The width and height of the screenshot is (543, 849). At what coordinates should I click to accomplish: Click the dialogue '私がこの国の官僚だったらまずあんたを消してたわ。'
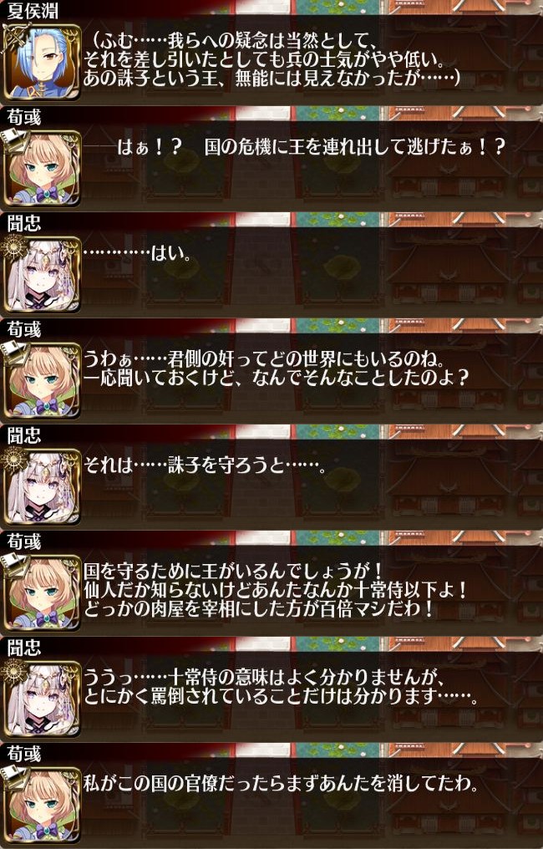click(x=281, y=784)
